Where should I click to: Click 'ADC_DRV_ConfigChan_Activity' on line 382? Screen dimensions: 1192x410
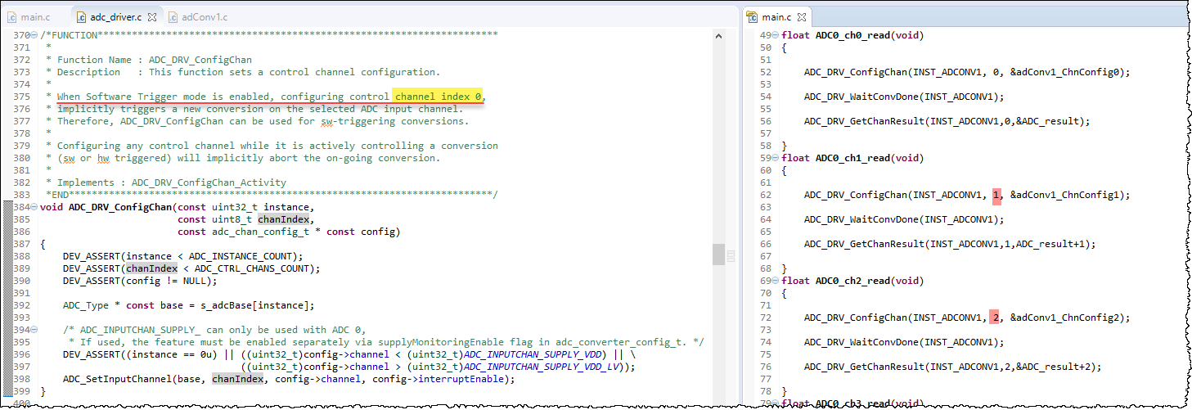(x=209, y=182)
